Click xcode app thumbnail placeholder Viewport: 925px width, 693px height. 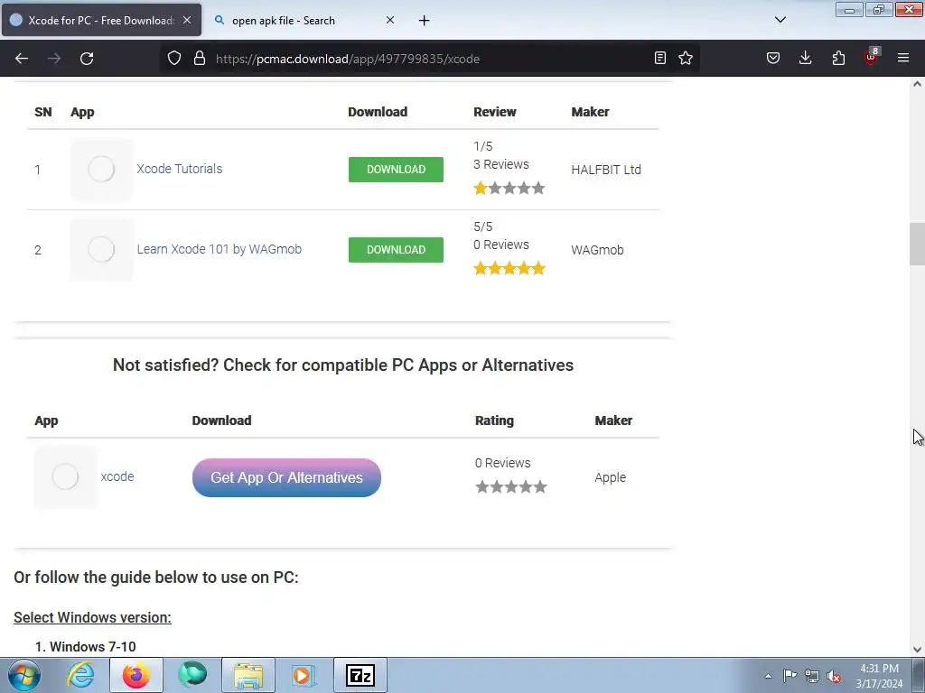pos(65,476)
